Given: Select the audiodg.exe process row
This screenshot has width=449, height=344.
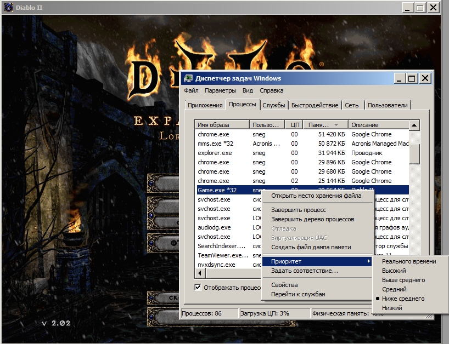Looking at the screenshot, I should tap(229, 227).
